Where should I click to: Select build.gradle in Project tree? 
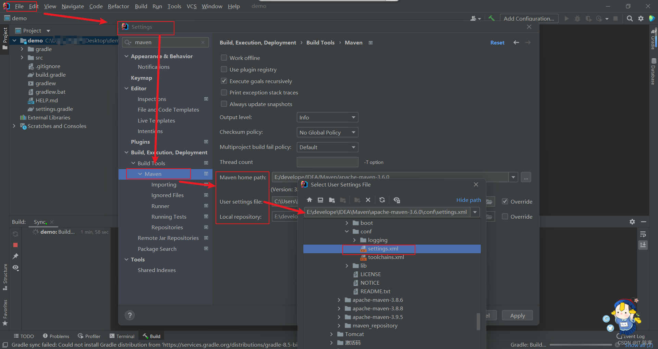pos(50,75)
